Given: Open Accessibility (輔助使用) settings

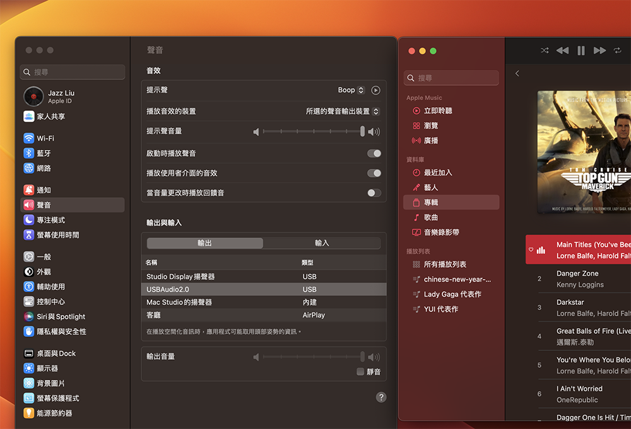Looking at the screenshot, I should 73,287.
